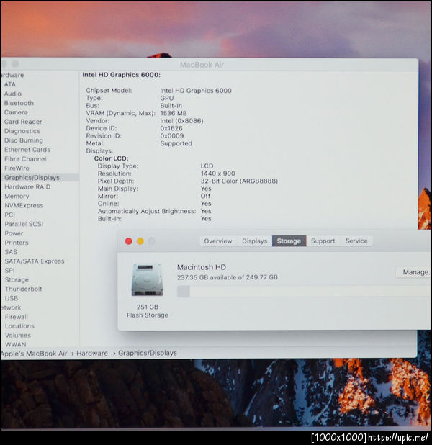Open PCI in the sidebar
The width and height of the screenshot is (432, 445).
tap(9, 215)
